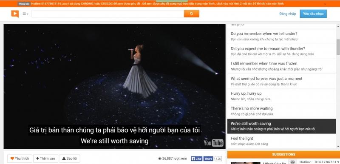Add video to favorites with Yêu thích

pyautogui.click(x=20, y=158)
